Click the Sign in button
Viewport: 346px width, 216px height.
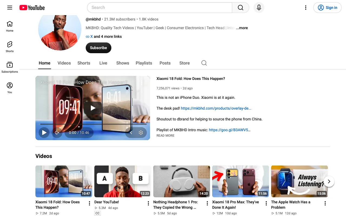click(327, 8)
